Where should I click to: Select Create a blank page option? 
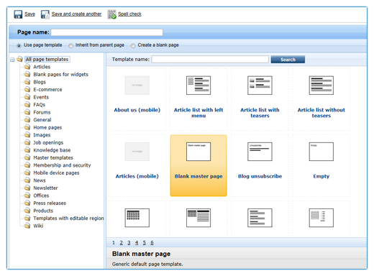tap(133, 45)
